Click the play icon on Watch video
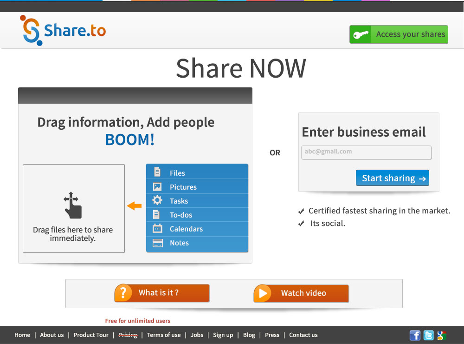The width and height of the screenshot is (464, 344). point(263,293)
